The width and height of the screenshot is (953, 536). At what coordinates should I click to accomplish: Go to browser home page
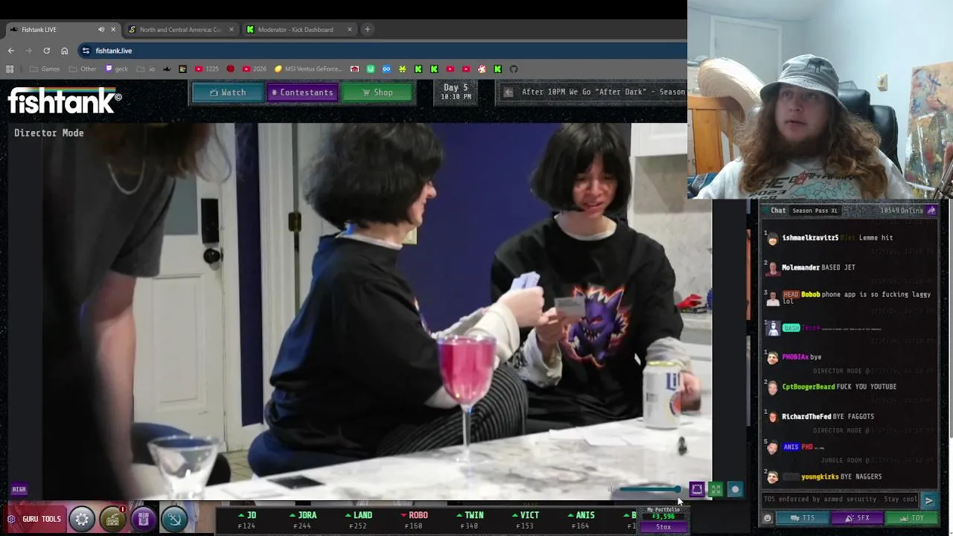(x=64, y=51)
